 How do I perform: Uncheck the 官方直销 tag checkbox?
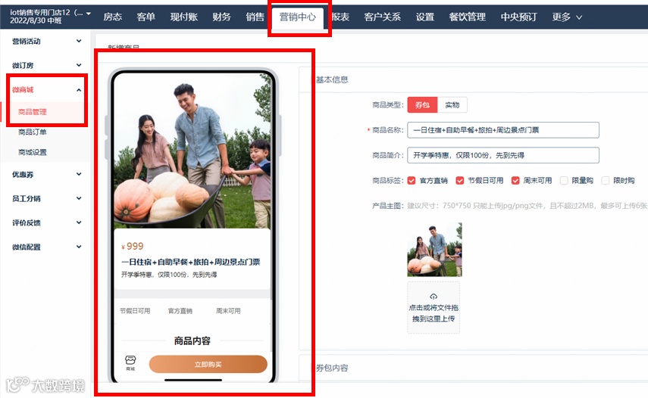point(412,180)
